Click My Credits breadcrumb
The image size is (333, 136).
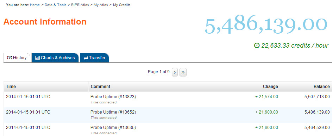(121, 5)
